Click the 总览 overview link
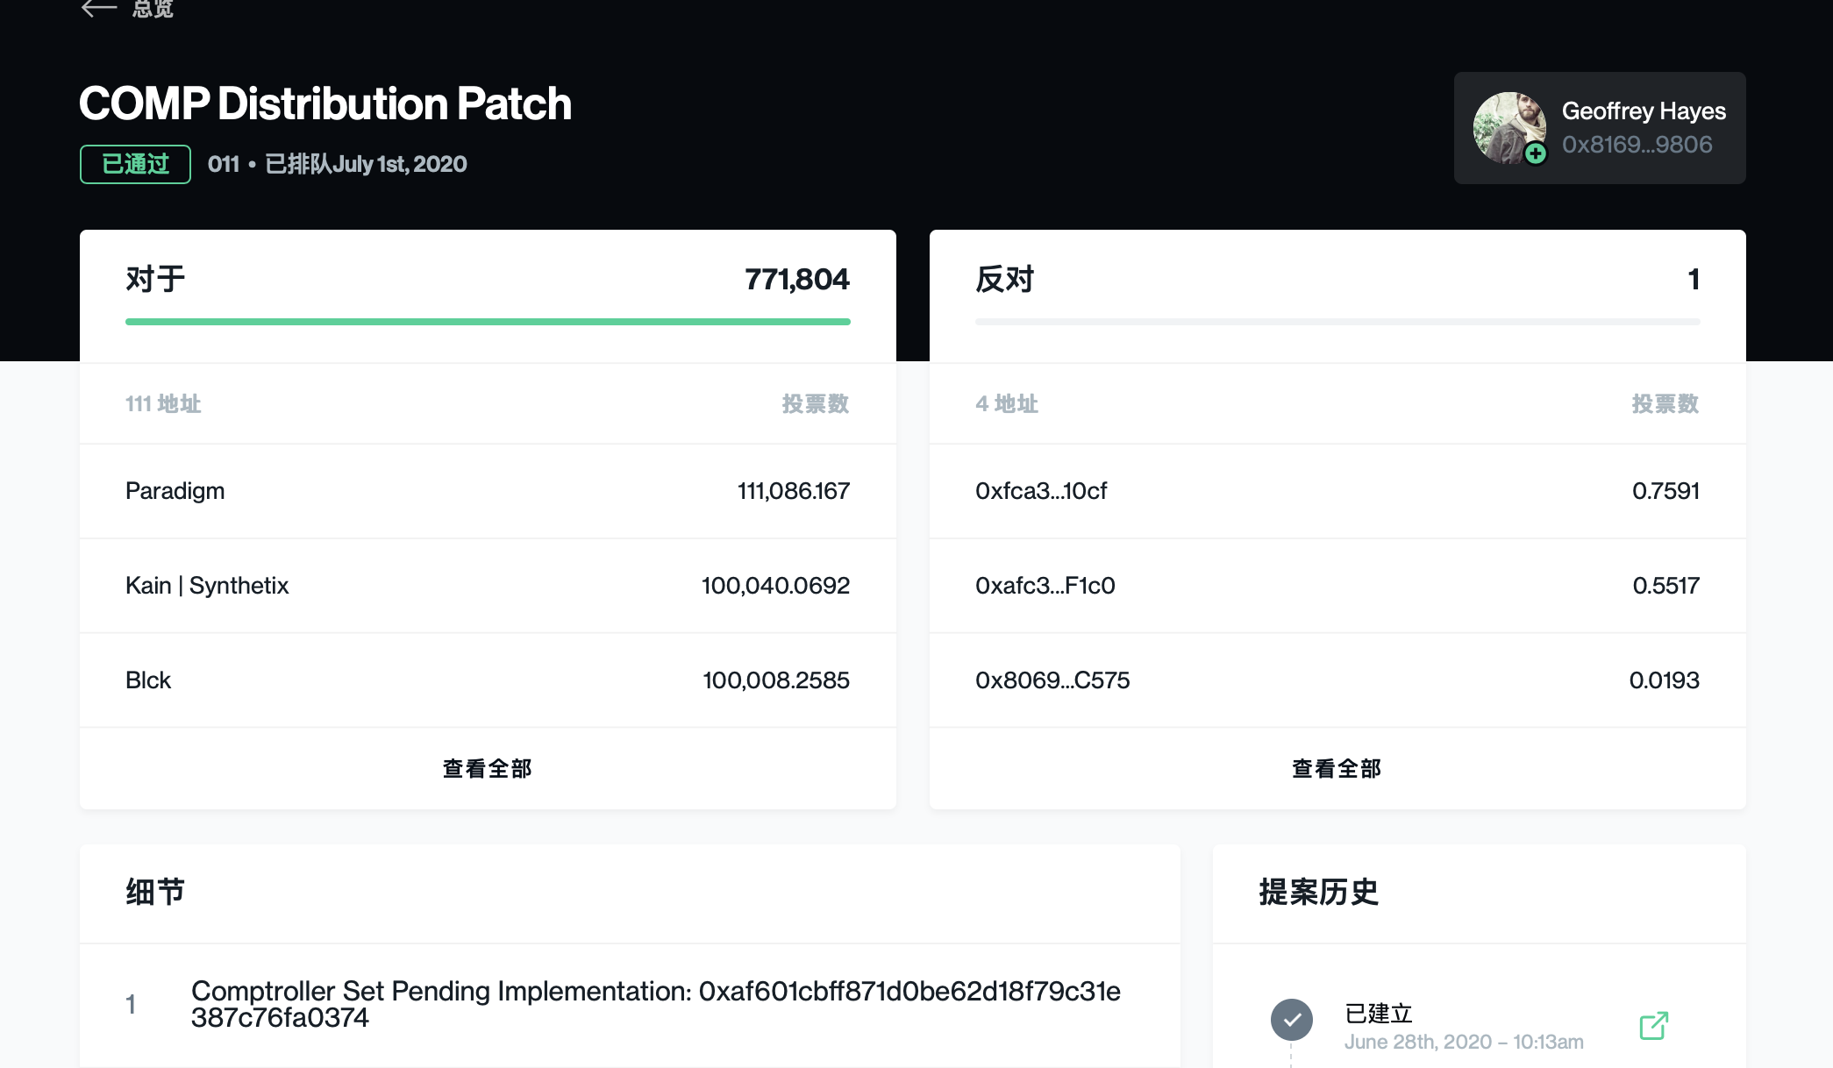Viewport: 1833px width, 1068px height. [153, 9]
